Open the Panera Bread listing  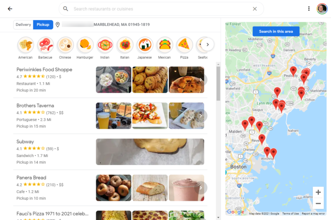pyautogui.click(x=31, y=178)
